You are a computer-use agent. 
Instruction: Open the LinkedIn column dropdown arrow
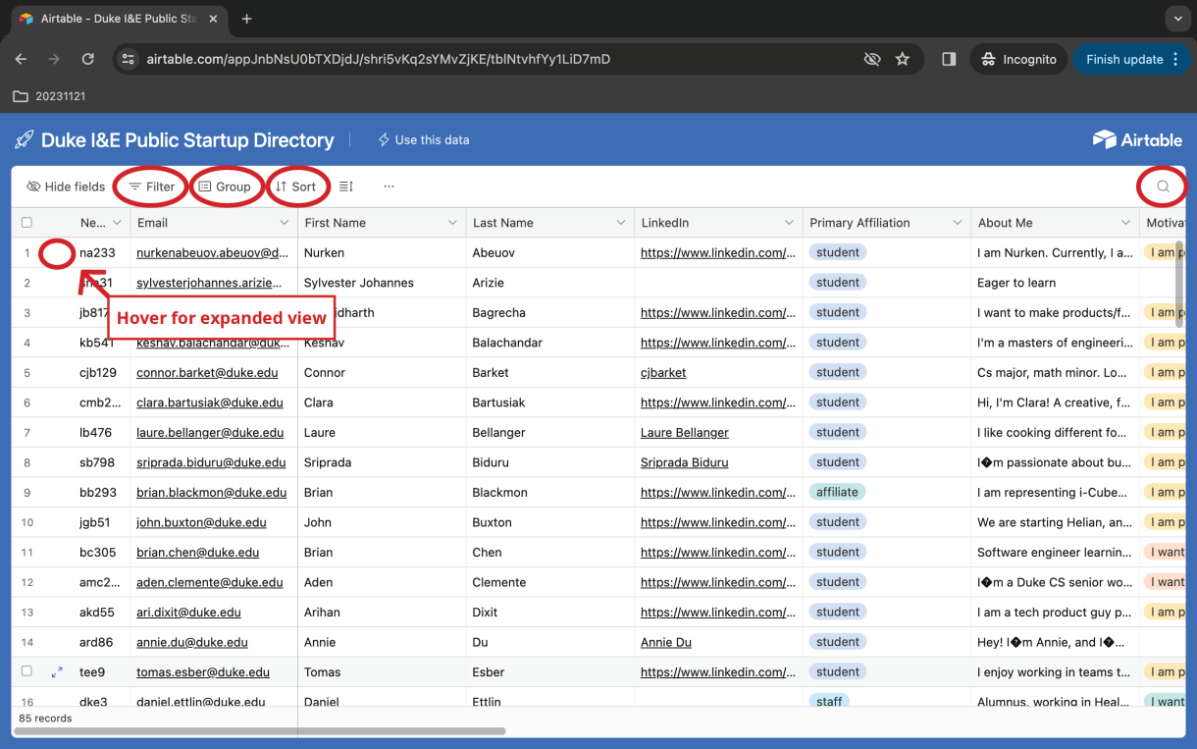(790, 223)
